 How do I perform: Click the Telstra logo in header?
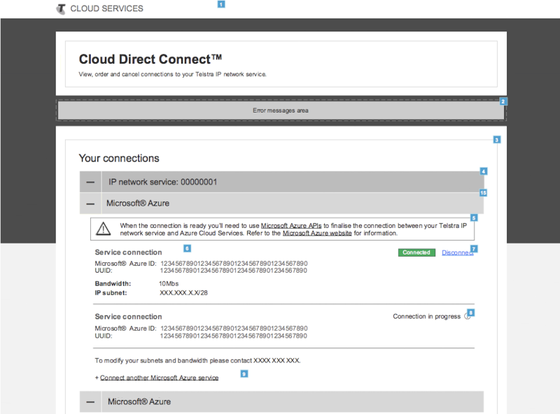click(62, 9)
